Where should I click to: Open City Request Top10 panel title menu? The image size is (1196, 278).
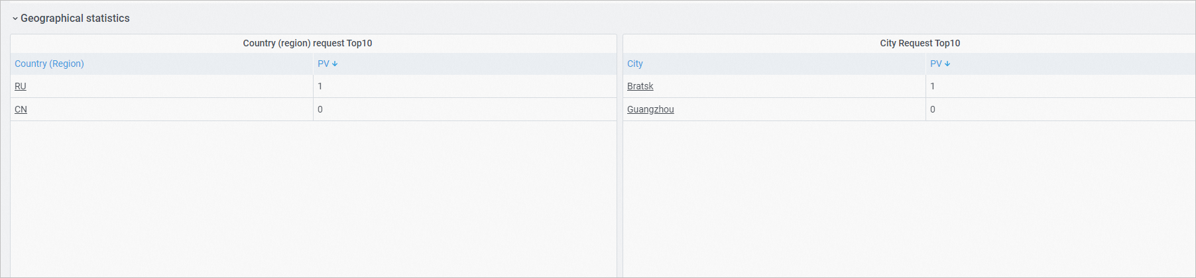click(x=920, y=43)
